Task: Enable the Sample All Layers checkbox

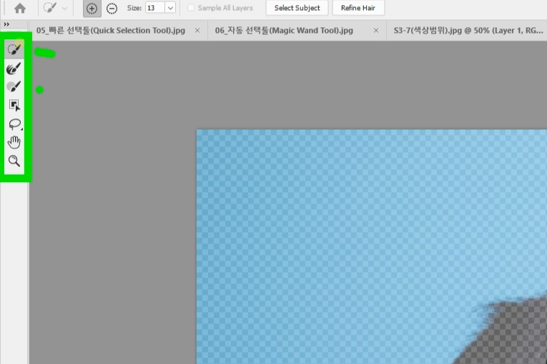Action: pos(191,8)
